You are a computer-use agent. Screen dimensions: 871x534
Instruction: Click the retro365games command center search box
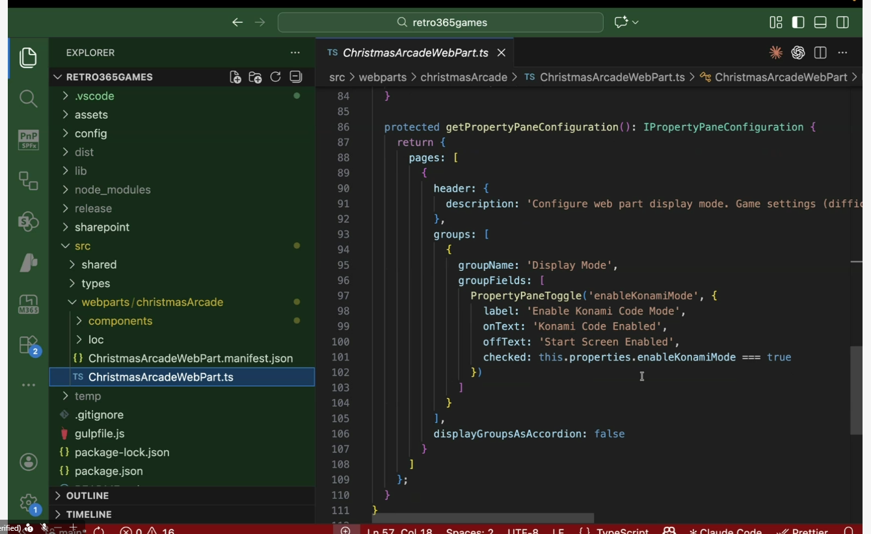(x=440, y=23)
